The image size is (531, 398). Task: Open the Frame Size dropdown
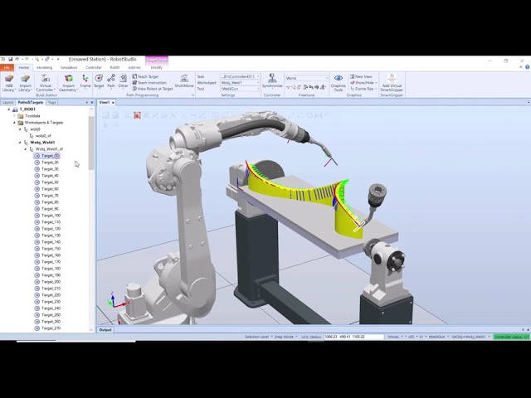tap(363, 89)
